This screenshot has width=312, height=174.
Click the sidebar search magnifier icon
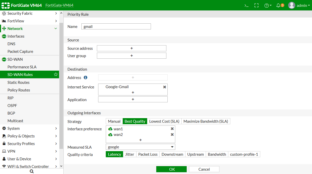[32, 171]
